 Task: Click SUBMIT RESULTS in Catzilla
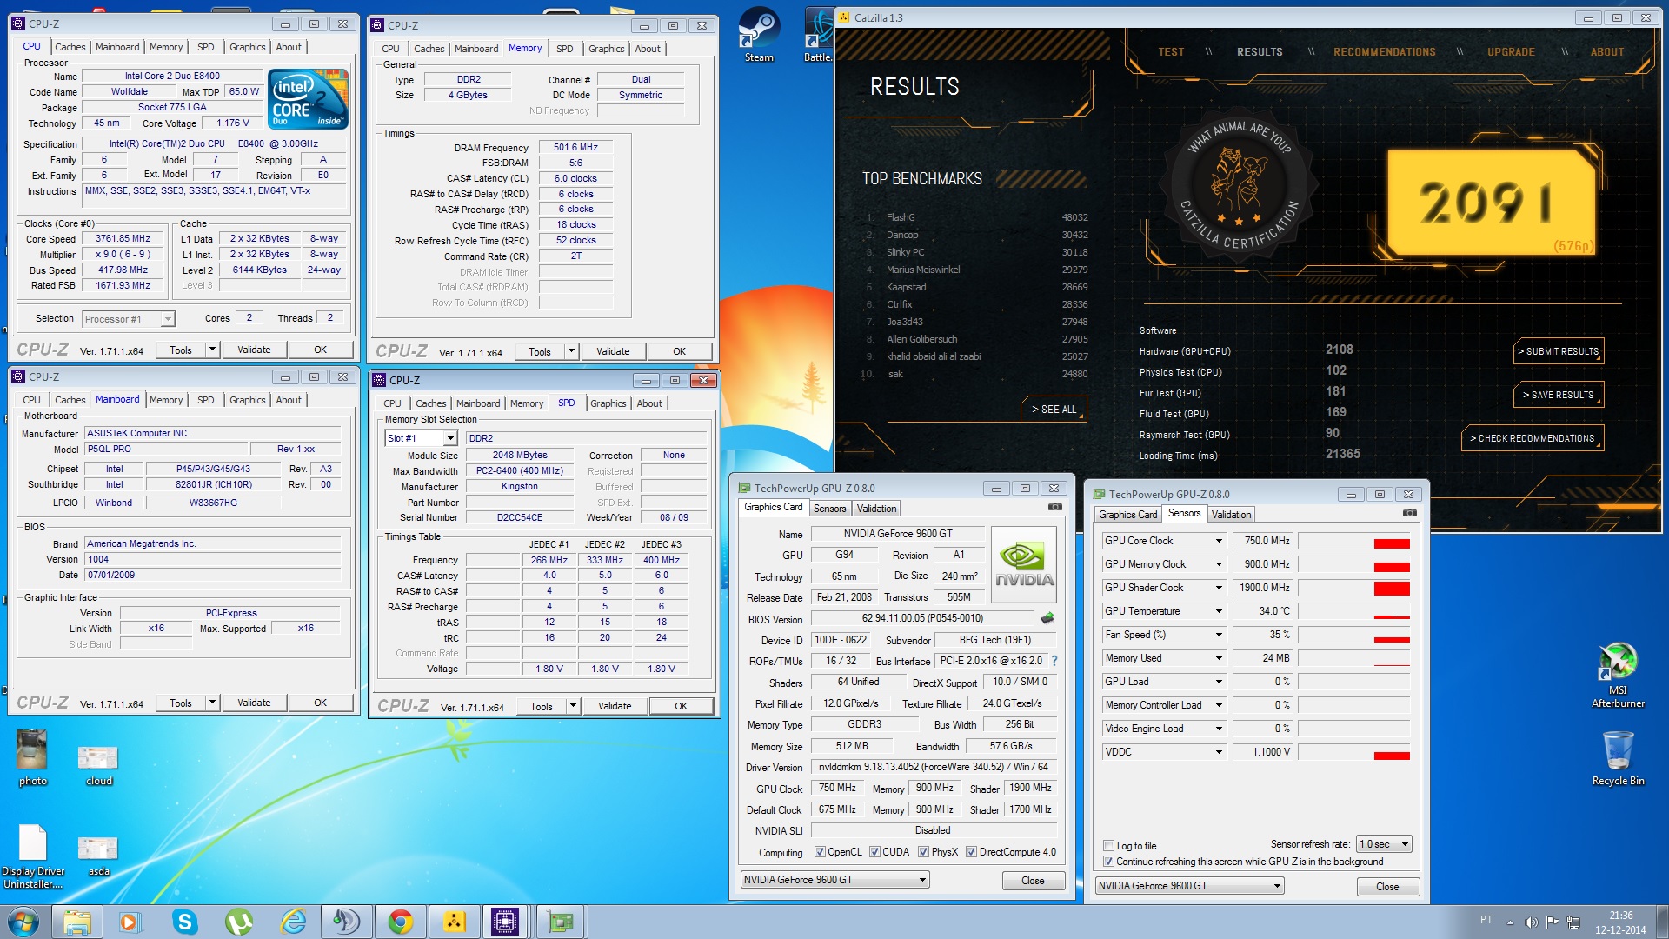point(1559,351)
